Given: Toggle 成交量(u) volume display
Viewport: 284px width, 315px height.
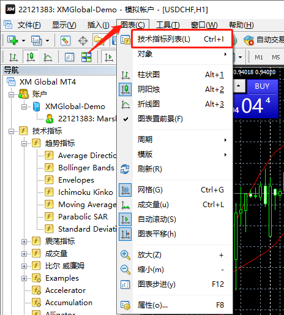Looking at the screenshot, I should coord(175,205).
